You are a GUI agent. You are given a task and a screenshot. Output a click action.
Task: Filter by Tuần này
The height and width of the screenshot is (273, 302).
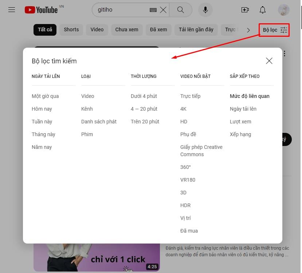click(x=42, y=122)
